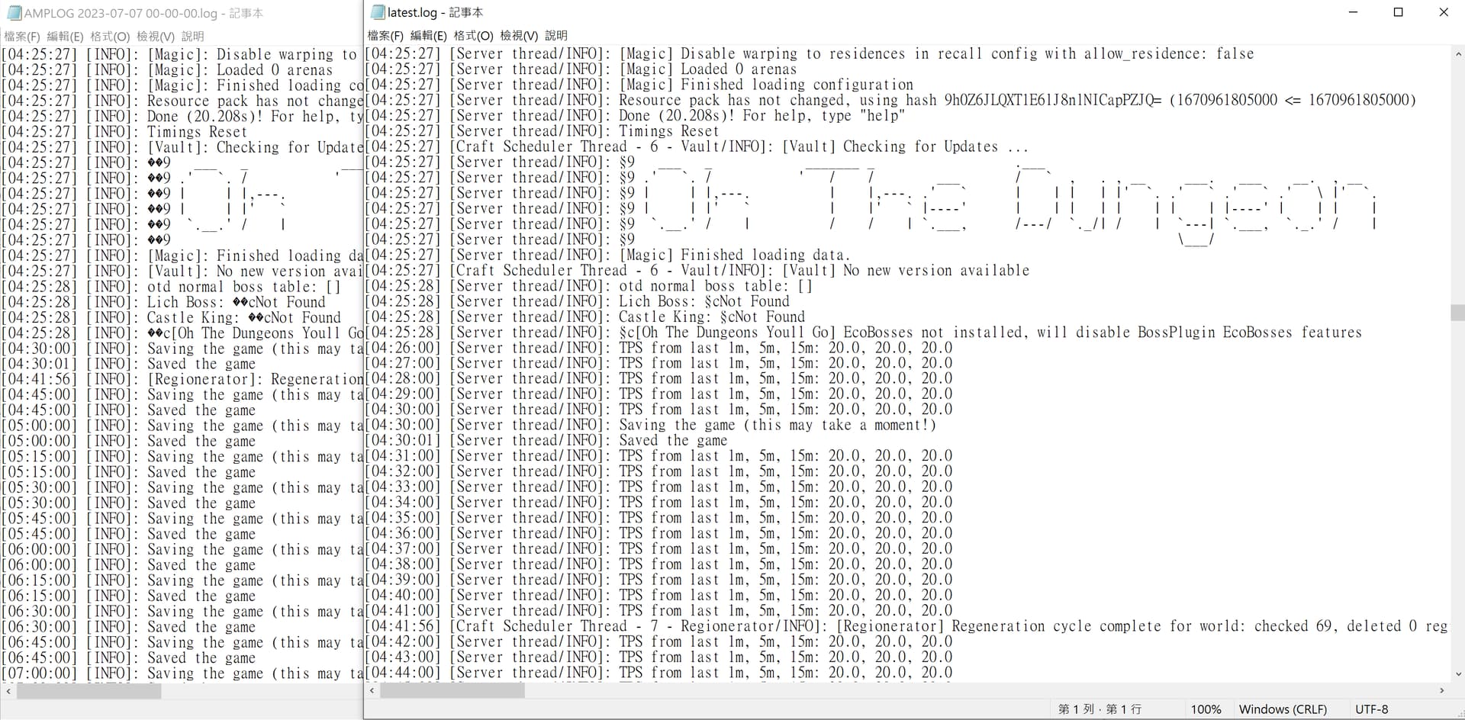Screen dimensions: 1465x720
Task: Open 說明 menu in AMPLOG window
Action: [192, 37]
